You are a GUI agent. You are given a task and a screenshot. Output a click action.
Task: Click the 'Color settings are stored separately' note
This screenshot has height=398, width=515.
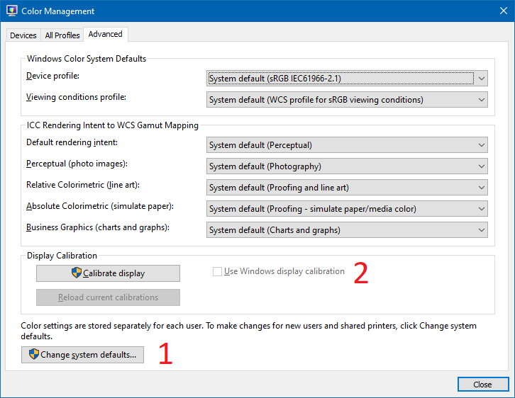click(x=248, y=331)
